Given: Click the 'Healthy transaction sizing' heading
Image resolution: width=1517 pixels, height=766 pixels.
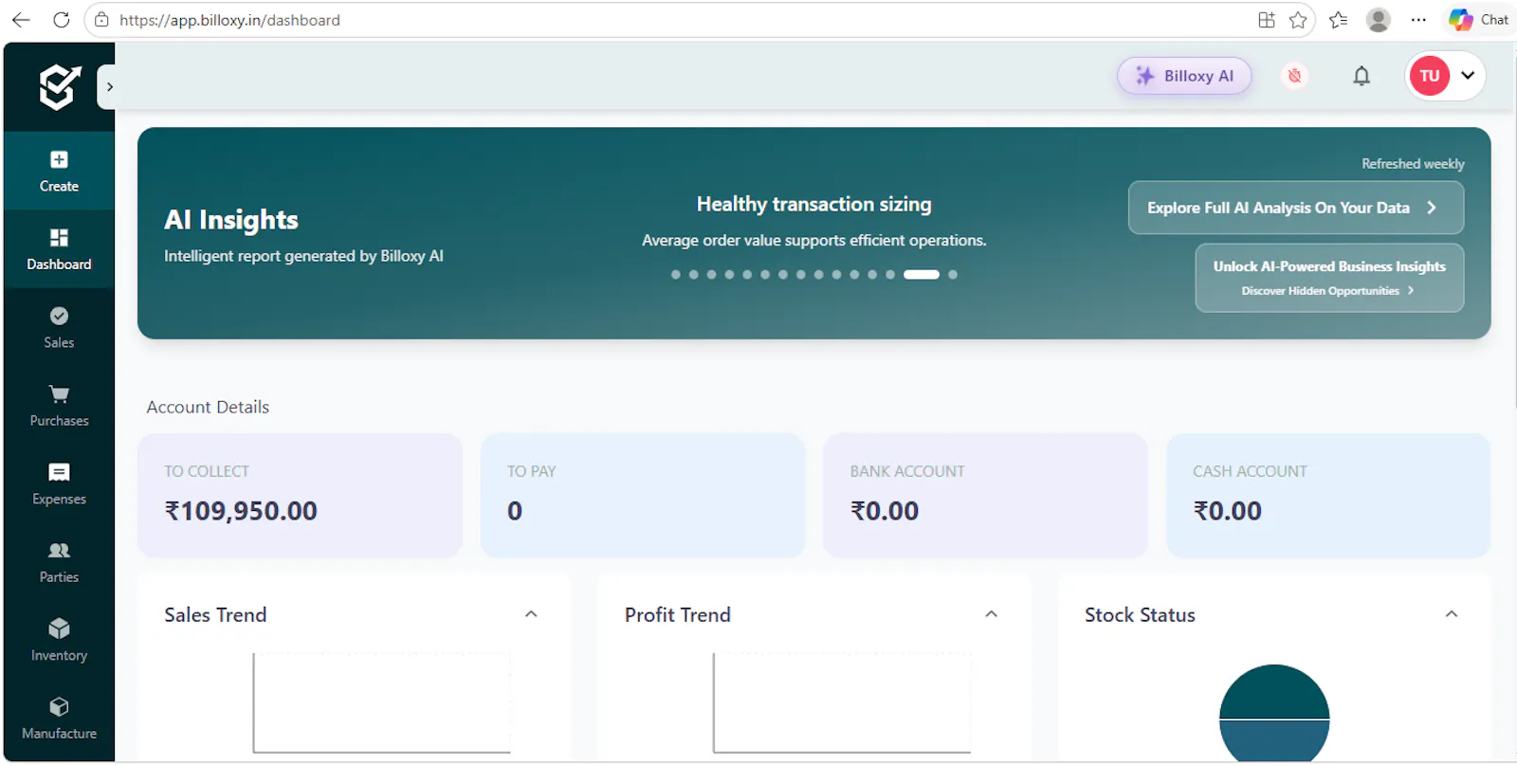Looking at the screenshot, I should (814, 204).
